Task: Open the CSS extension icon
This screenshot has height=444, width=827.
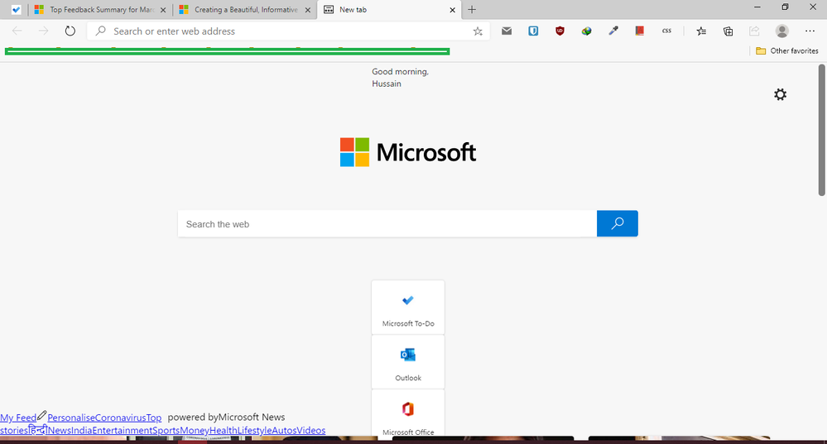Action: (666, 31)
